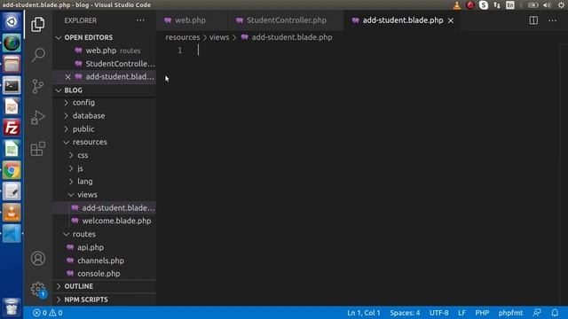Open the Run and Debug view
This screenshot has width=568, height=319.
click(x=37, y=117)
